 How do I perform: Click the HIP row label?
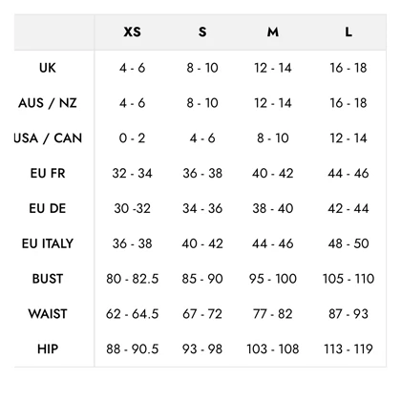point(48,349)
